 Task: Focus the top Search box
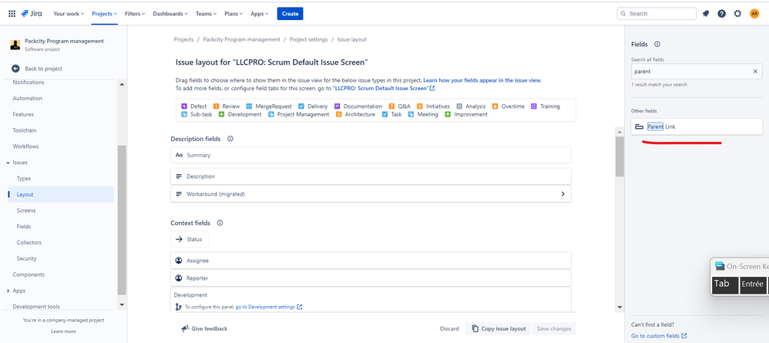[657, 14]
